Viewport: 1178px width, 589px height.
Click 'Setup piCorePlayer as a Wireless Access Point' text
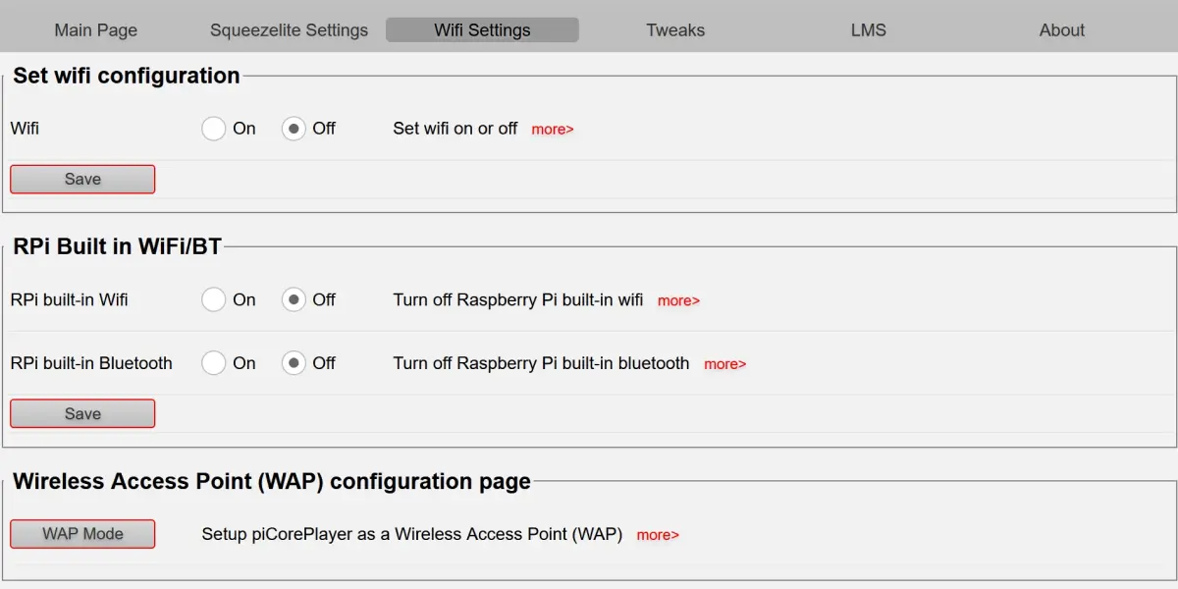coord(412,534)
